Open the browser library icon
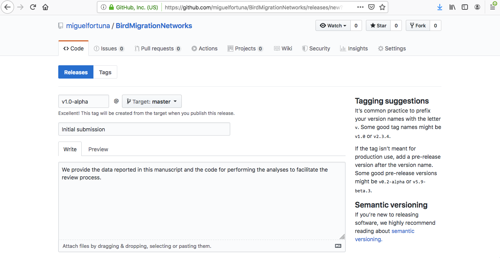Screen dimensions: 500x258 (452, 7)
